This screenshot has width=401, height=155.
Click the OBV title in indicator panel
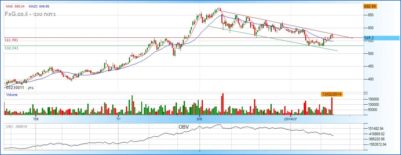pyautogui.click(x=183, y=127)
